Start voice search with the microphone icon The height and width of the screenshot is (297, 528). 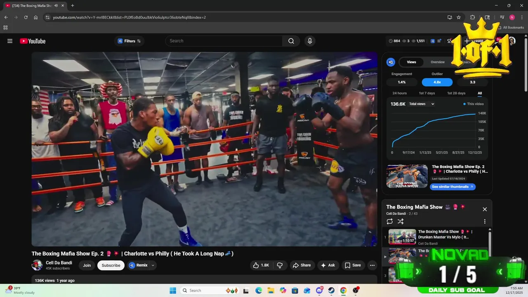[x=310, y=41]
